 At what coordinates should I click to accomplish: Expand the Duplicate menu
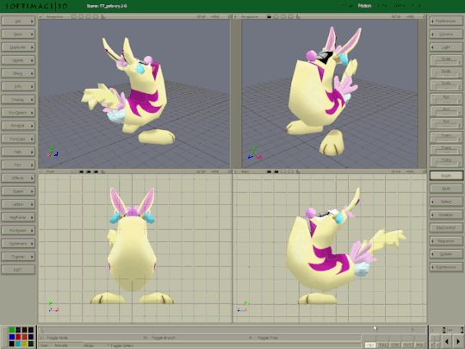(18, 47)
